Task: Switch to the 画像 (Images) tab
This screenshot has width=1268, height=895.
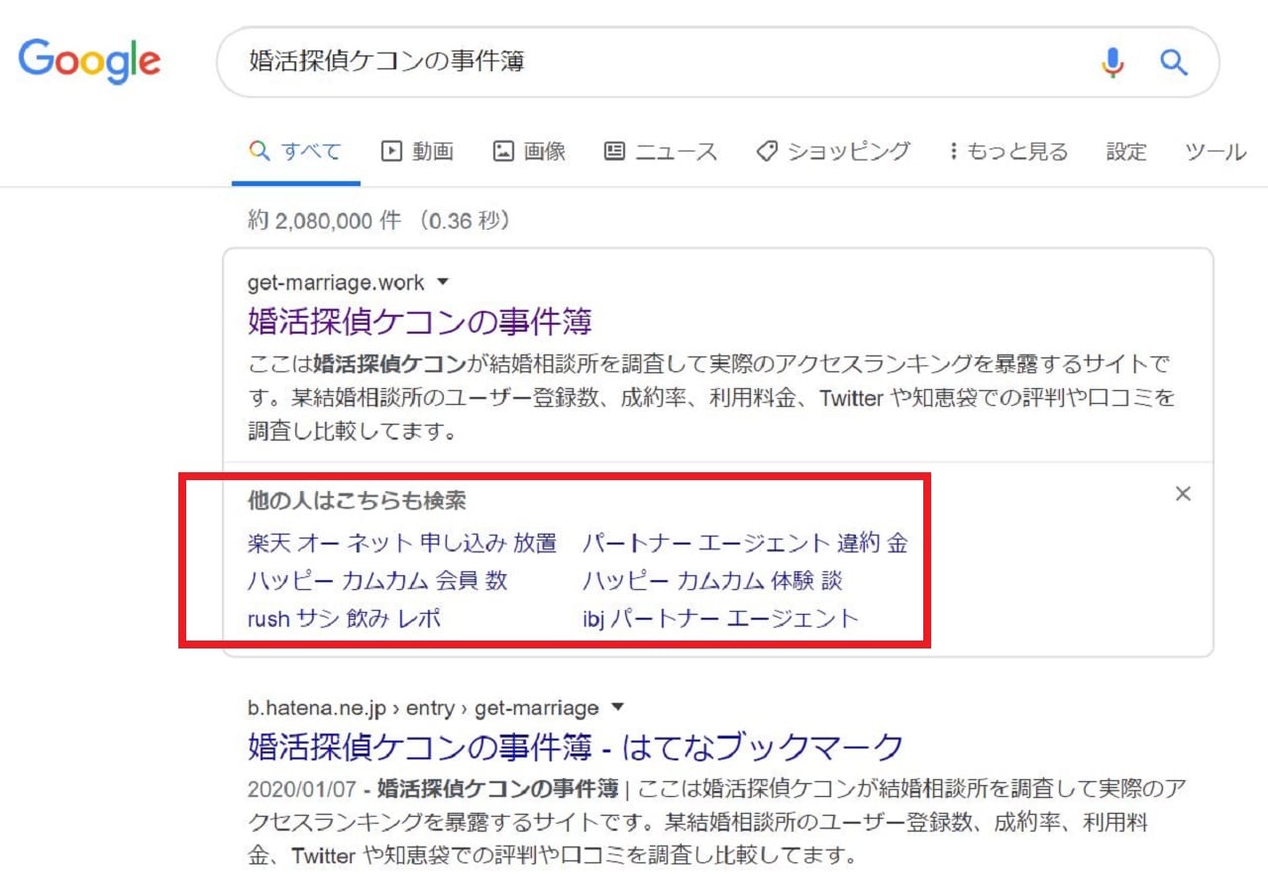Action: (x=529, y=151)
